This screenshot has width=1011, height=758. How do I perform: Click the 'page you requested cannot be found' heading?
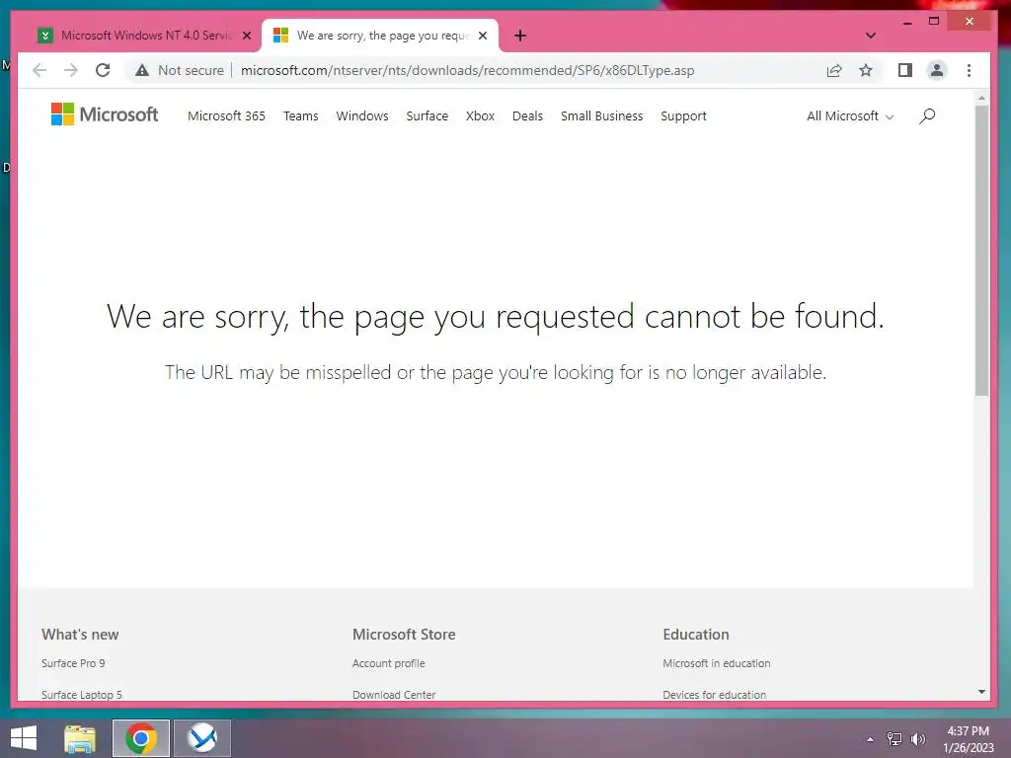click(x=496, y=317)
